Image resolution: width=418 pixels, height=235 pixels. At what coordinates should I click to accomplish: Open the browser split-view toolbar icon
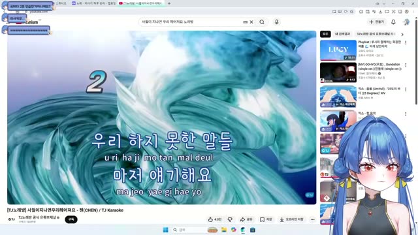click(x=400, y=12)
